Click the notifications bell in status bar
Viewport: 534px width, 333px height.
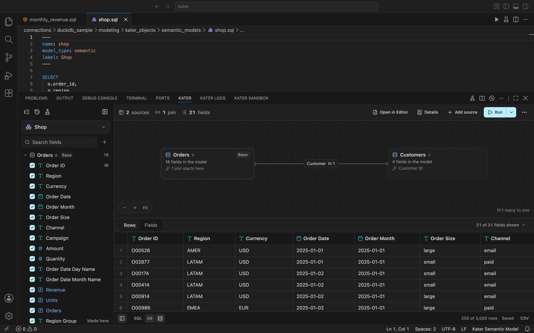(x=527, y=329)
